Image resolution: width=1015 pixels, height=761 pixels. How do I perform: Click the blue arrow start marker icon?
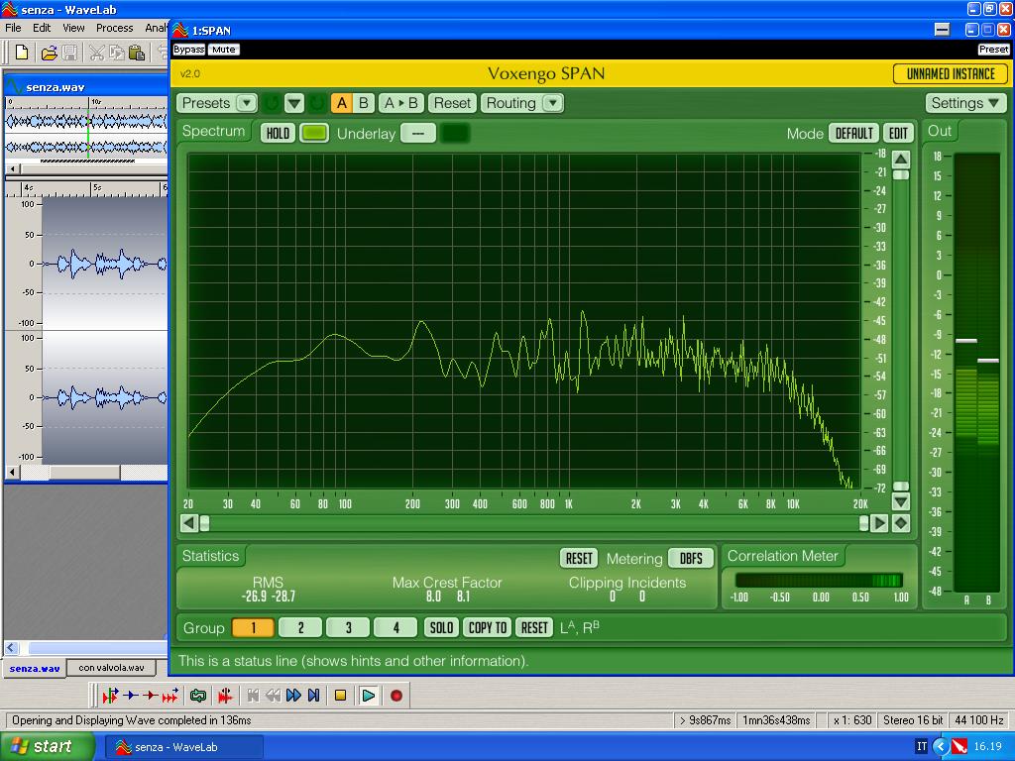pos(131,696)
